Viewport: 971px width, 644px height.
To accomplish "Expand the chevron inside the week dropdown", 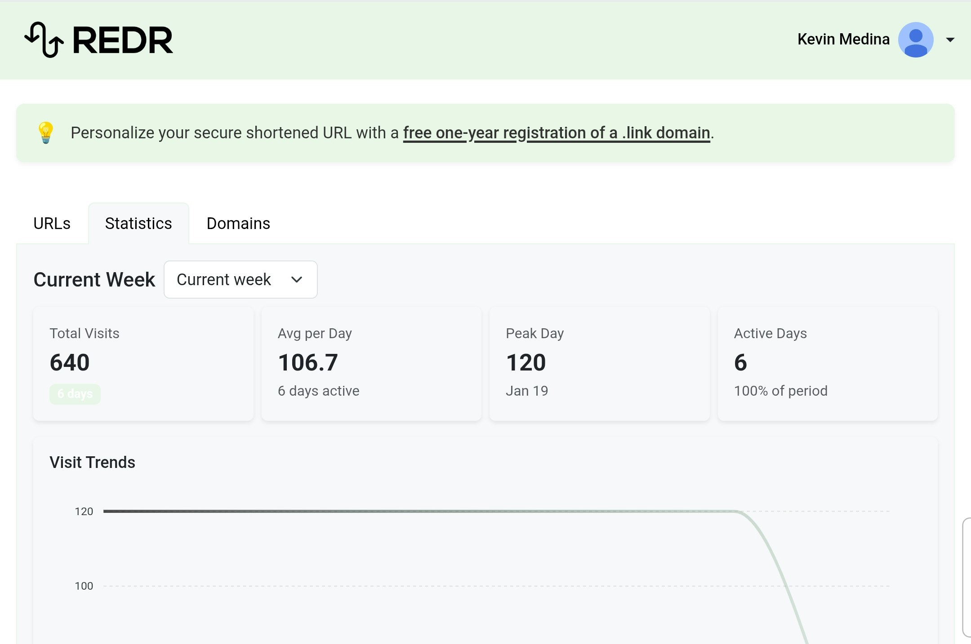I will pyautogui.click(x=297, y=279).
